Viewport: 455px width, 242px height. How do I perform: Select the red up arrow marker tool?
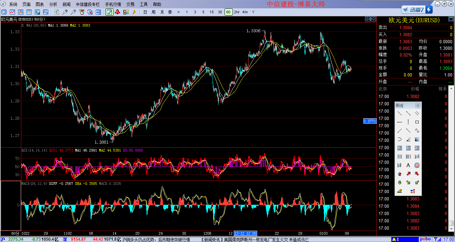pyautogui.click(x=399, y=174)
